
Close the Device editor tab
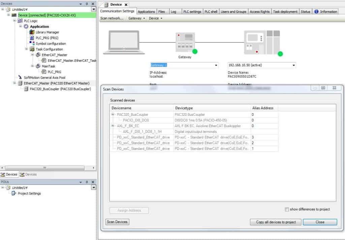[x=126, y=5]
